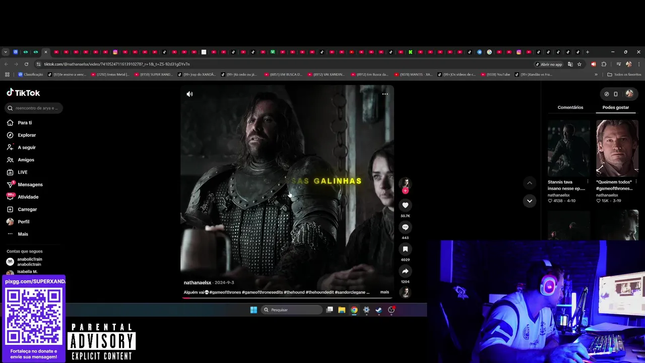This screenshot has width=645, height=363.
Task: Open the apps grid in bookmarks bar
Action: click(x=7, y=75)
